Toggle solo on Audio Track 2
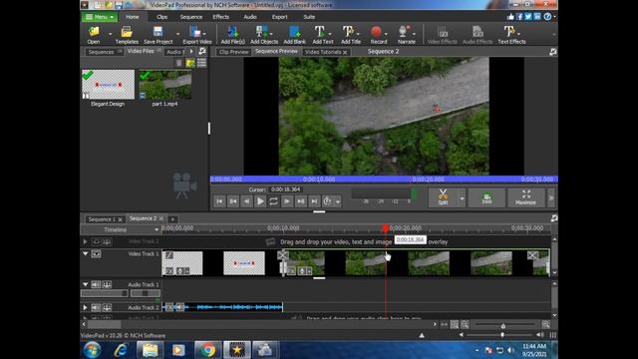 [x=107, y=308]
